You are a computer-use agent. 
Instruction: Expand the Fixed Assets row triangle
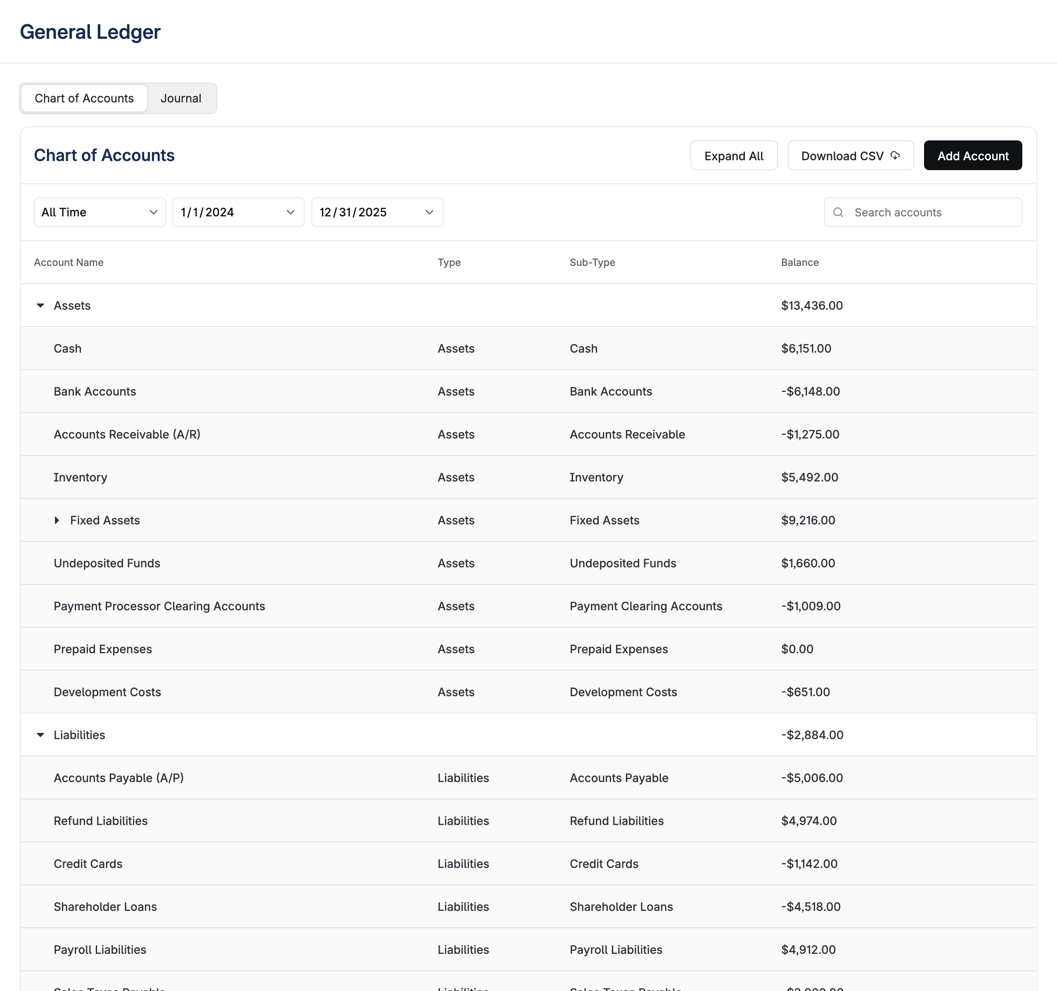[x=57, y=521]
